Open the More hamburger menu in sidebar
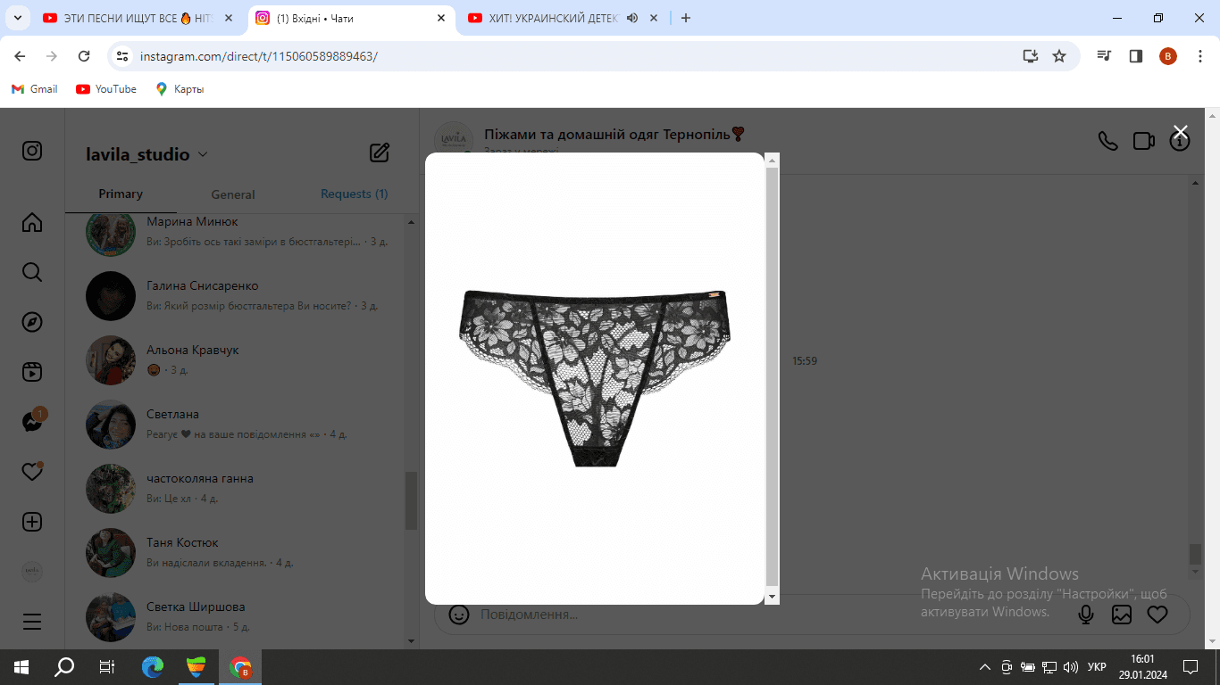This screenshot has height=685, width=1220. tap(32, 622)
